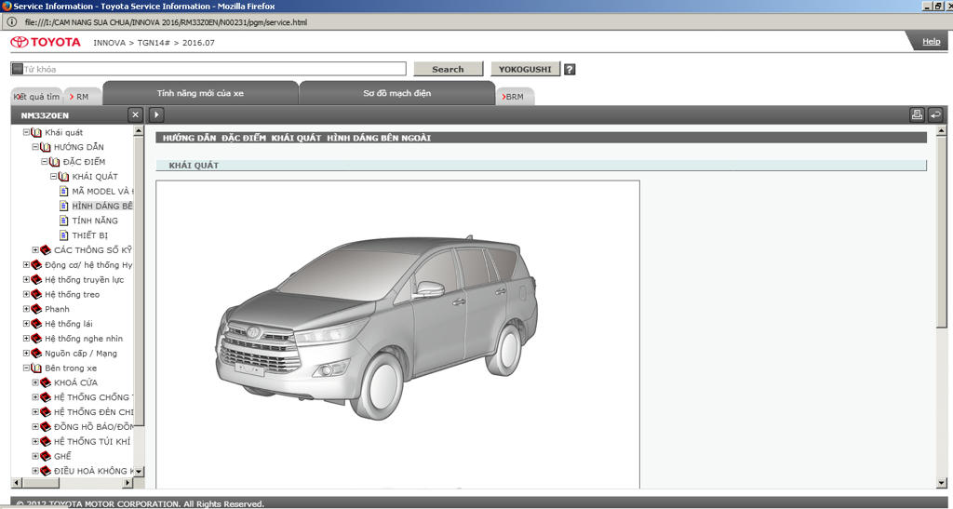Select HÌNH DÁNG BÊ tree item

coord(102,206)
